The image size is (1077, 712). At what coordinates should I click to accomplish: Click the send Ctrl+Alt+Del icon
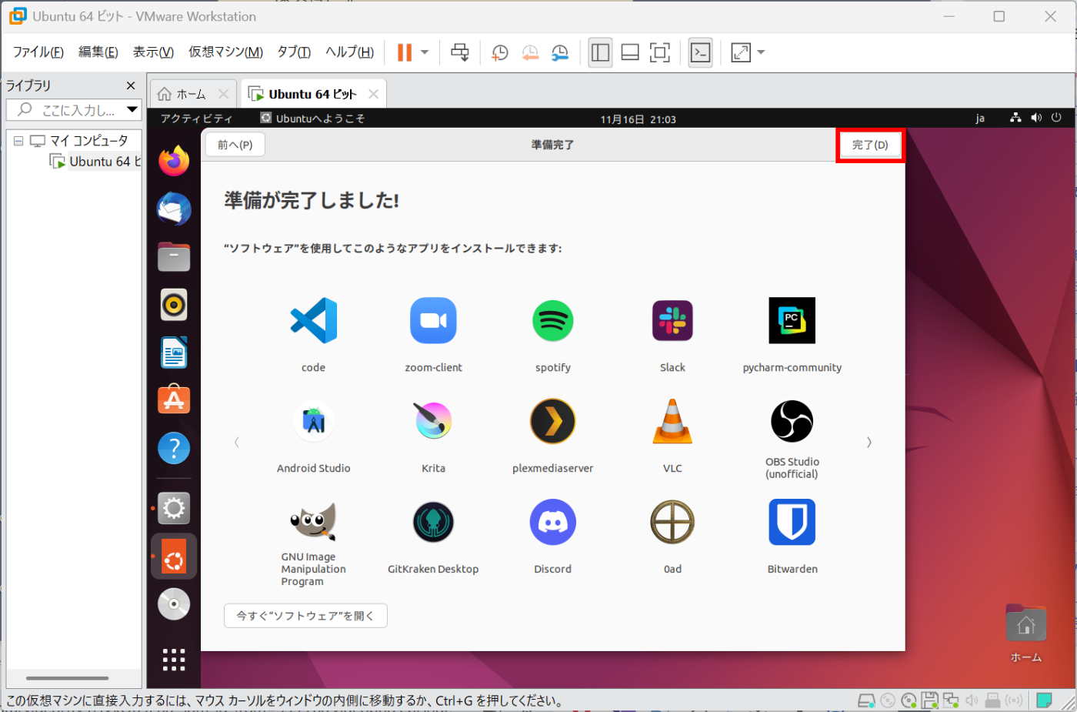pyautogui.click(x=460, y=52)
